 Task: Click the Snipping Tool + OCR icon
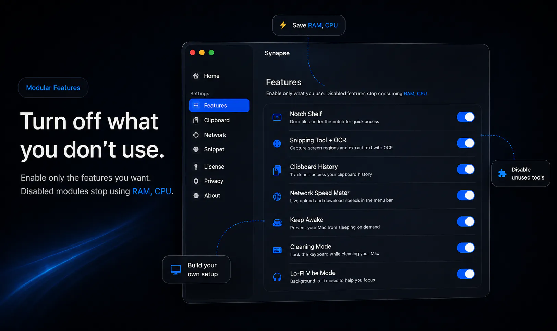[x=277, y=144]
